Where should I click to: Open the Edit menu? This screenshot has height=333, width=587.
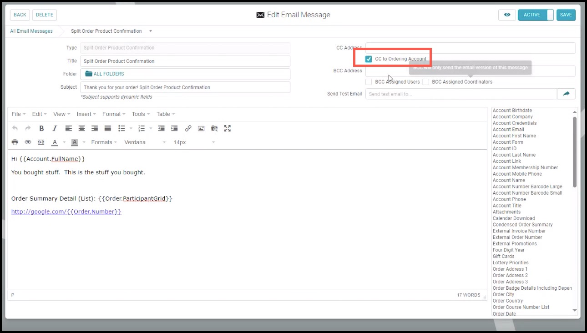[40, 114]
